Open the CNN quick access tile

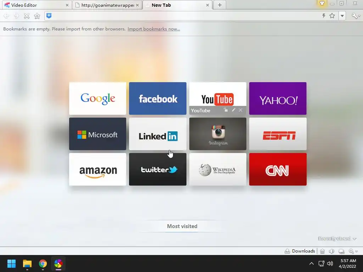click(278, 169)
